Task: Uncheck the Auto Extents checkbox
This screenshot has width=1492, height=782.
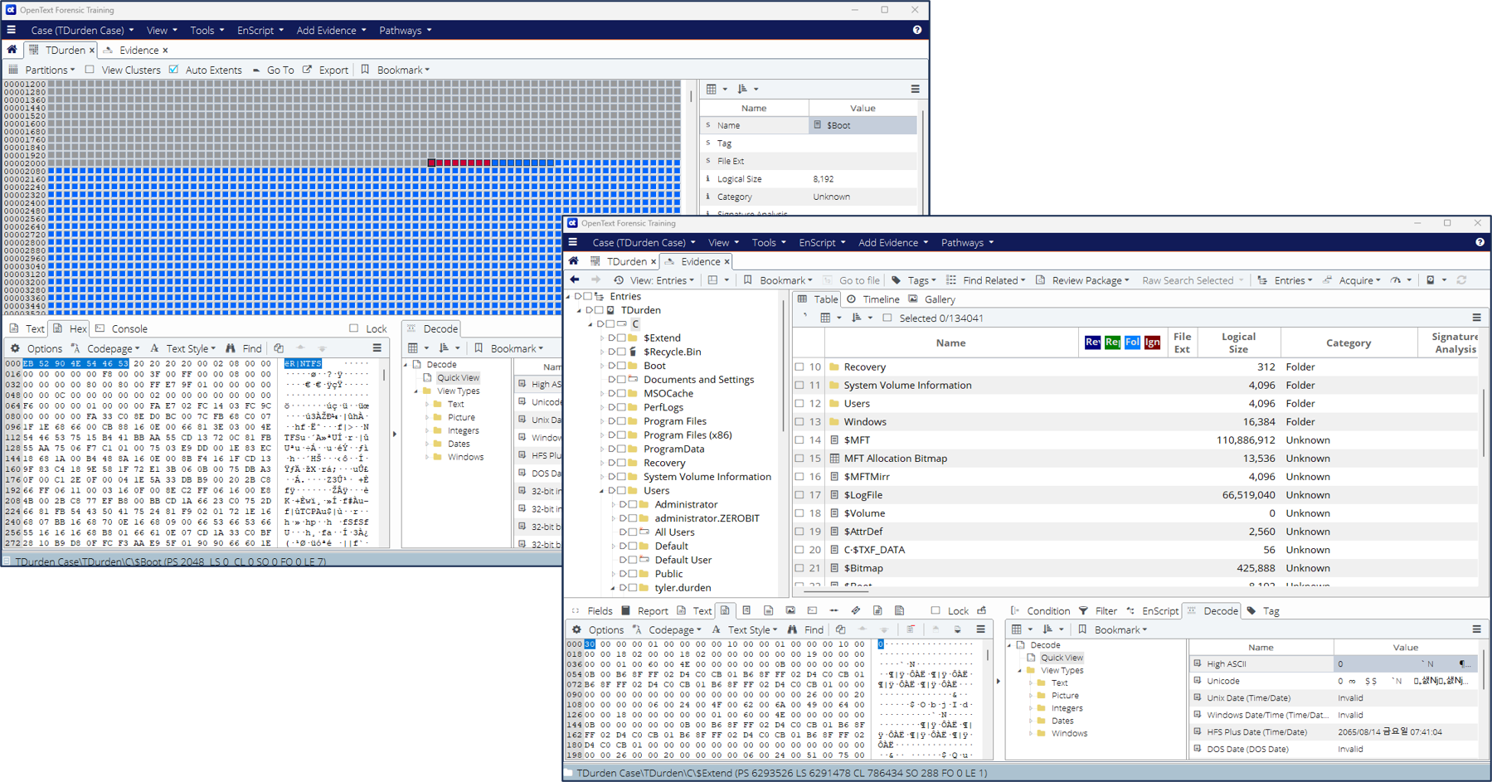Action: (x=173, y=70)
